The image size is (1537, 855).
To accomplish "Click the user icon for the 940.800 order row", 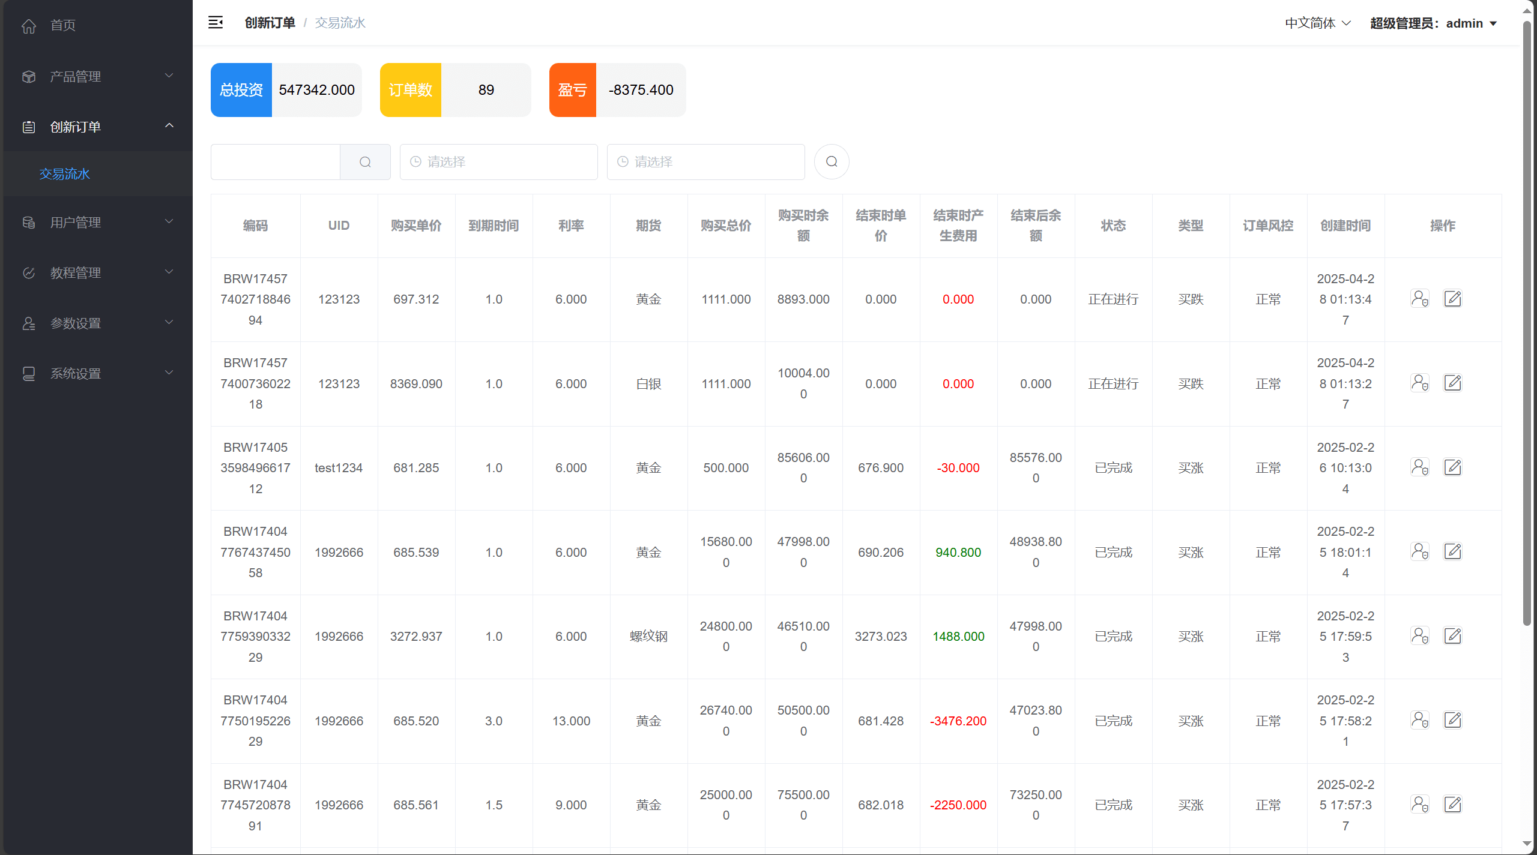I will click(x=1419, y=551).
